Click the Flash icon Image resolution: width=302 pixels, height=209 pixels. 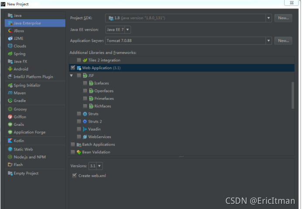point(10,165)
